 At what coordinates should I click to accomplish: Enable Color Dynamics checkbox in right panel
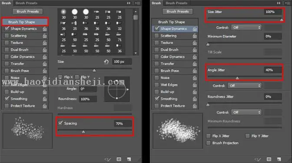(x=157, y=57)
